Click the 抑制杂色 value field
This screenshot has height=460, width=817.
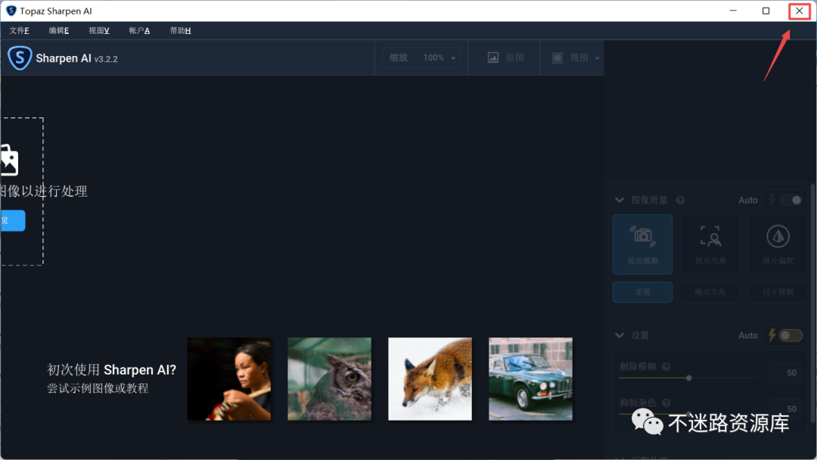pyautogui.click(x=785, y=409)
